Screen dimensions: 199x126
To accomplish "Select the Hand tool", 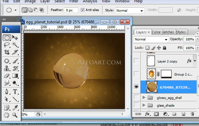I will tap(7, 115).
